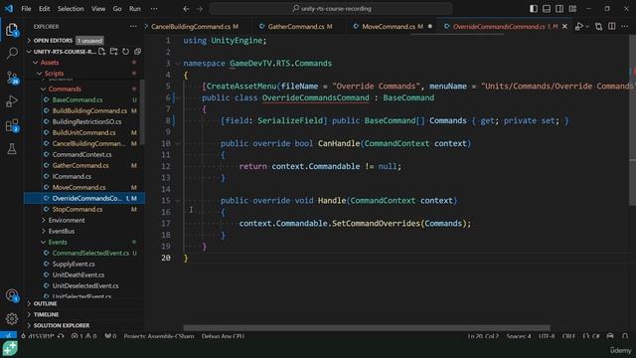Click the command center search box
The width and height of the screenshot is (636, 358).
point(331,9)
